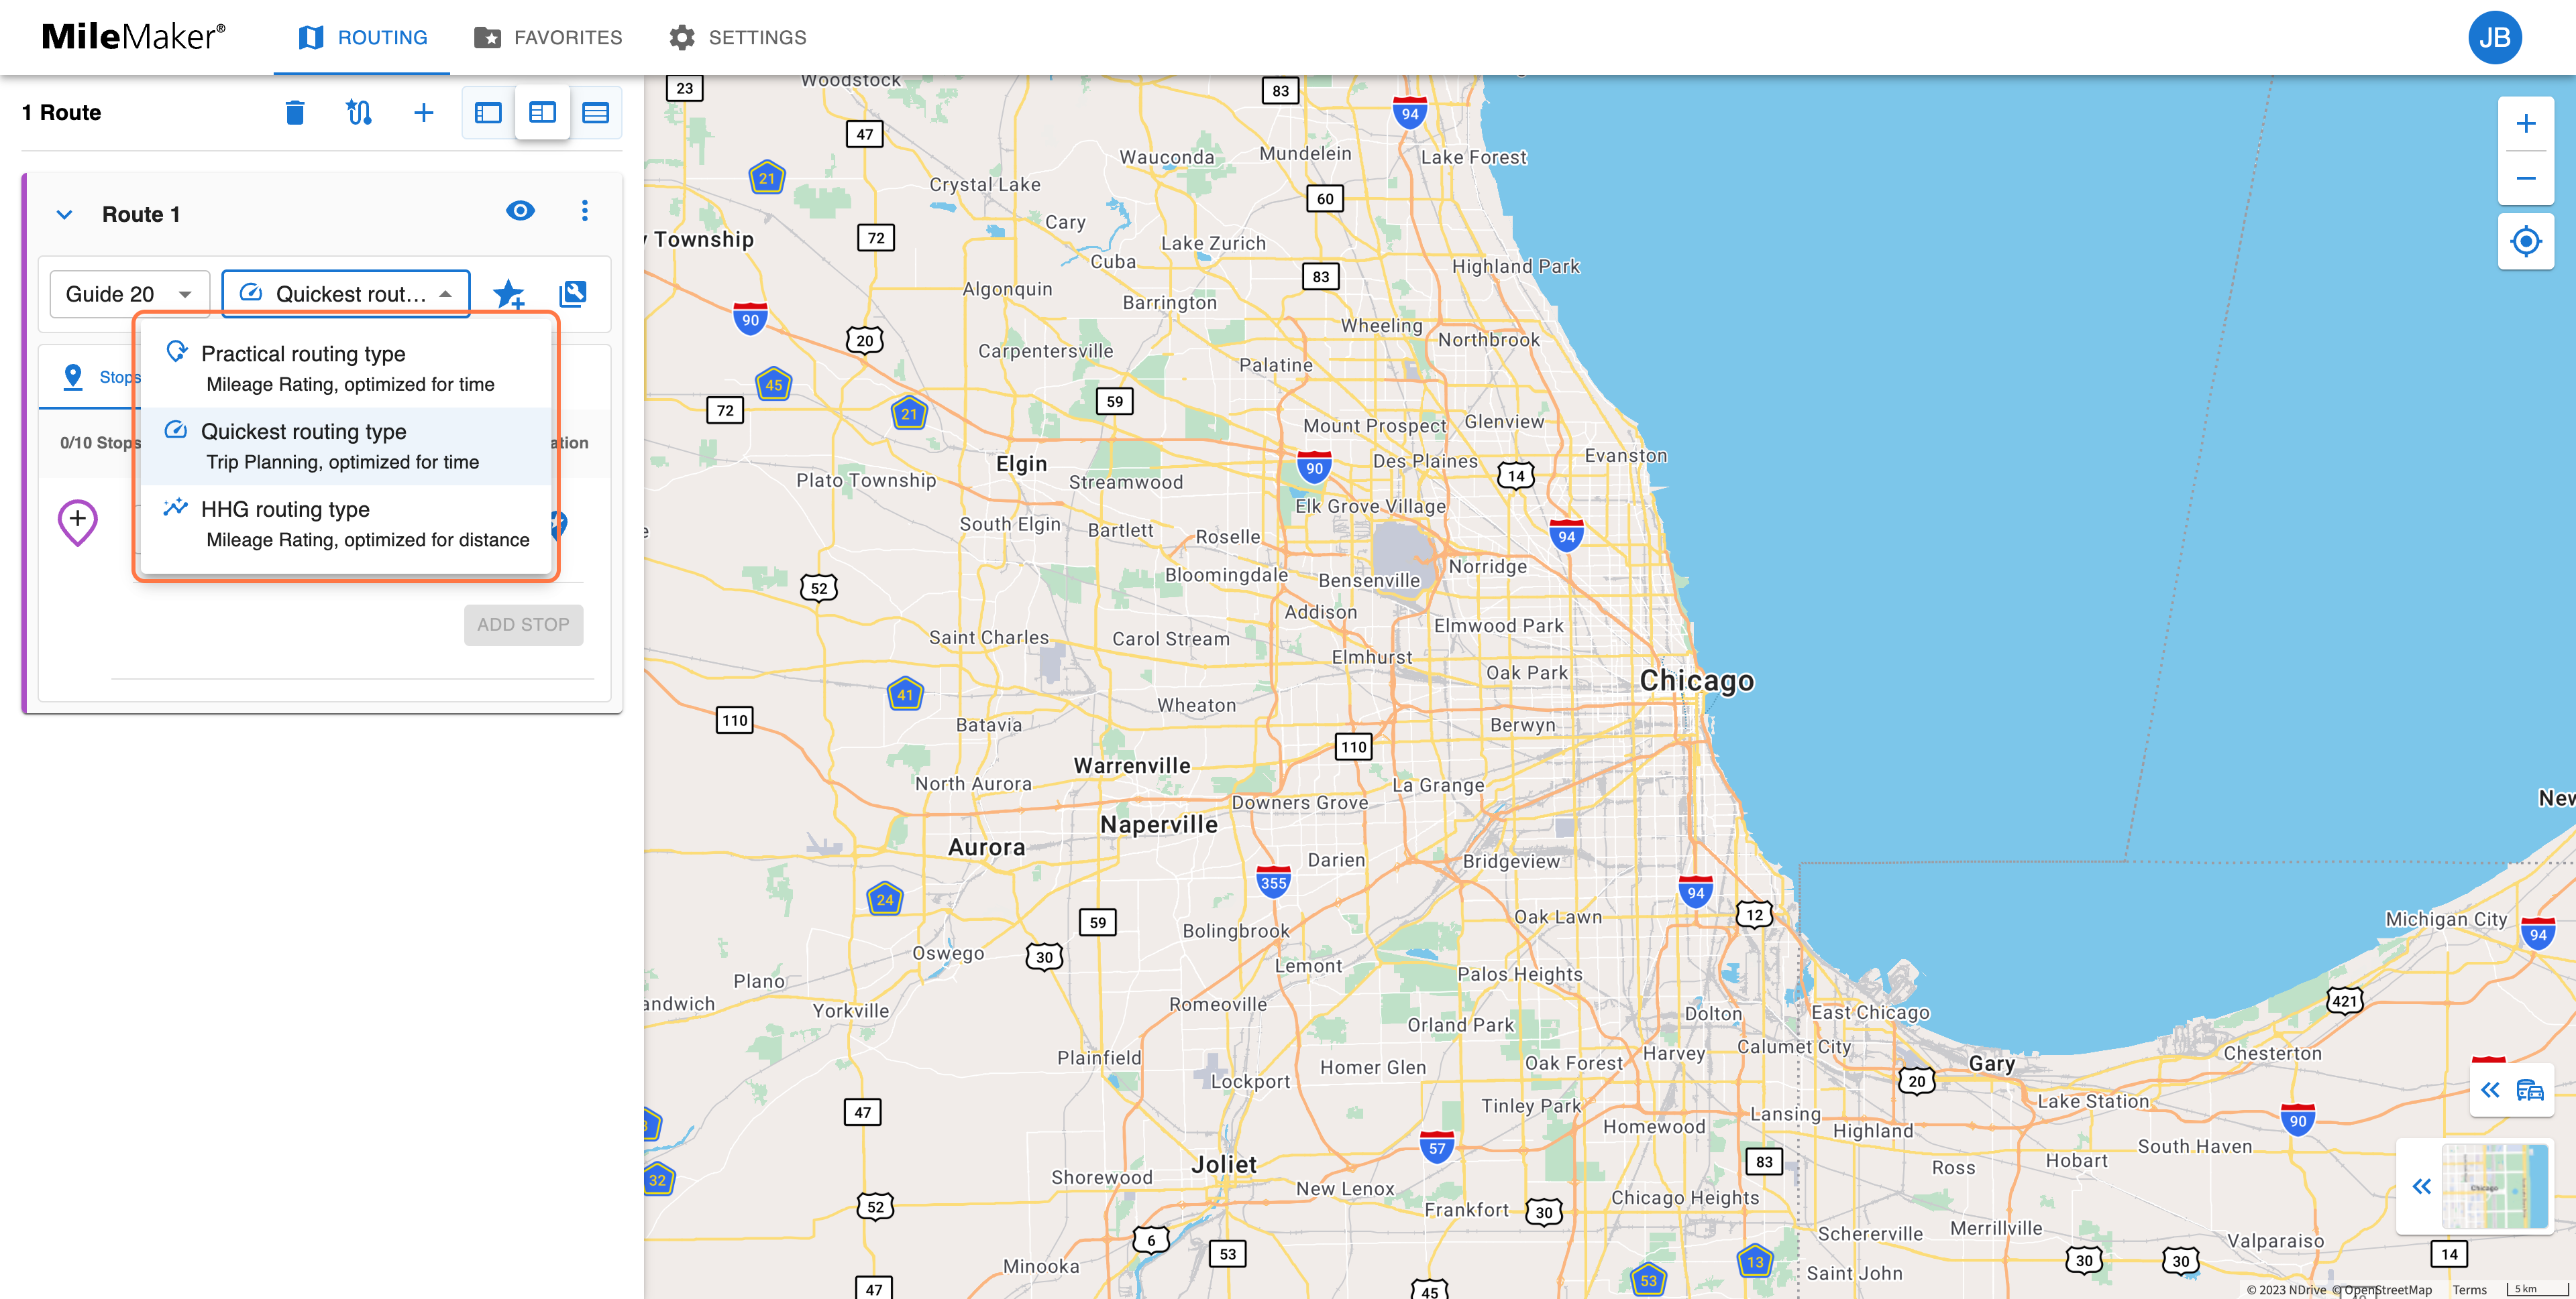Viewport: 2576px width, 1299px height.
Task: Collapse the mini-map with double-chevron
Action: coord(2421,1186)
